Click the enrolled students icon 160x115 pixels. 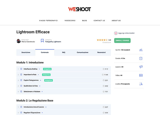pyautogui.click(x=141, y=50)
